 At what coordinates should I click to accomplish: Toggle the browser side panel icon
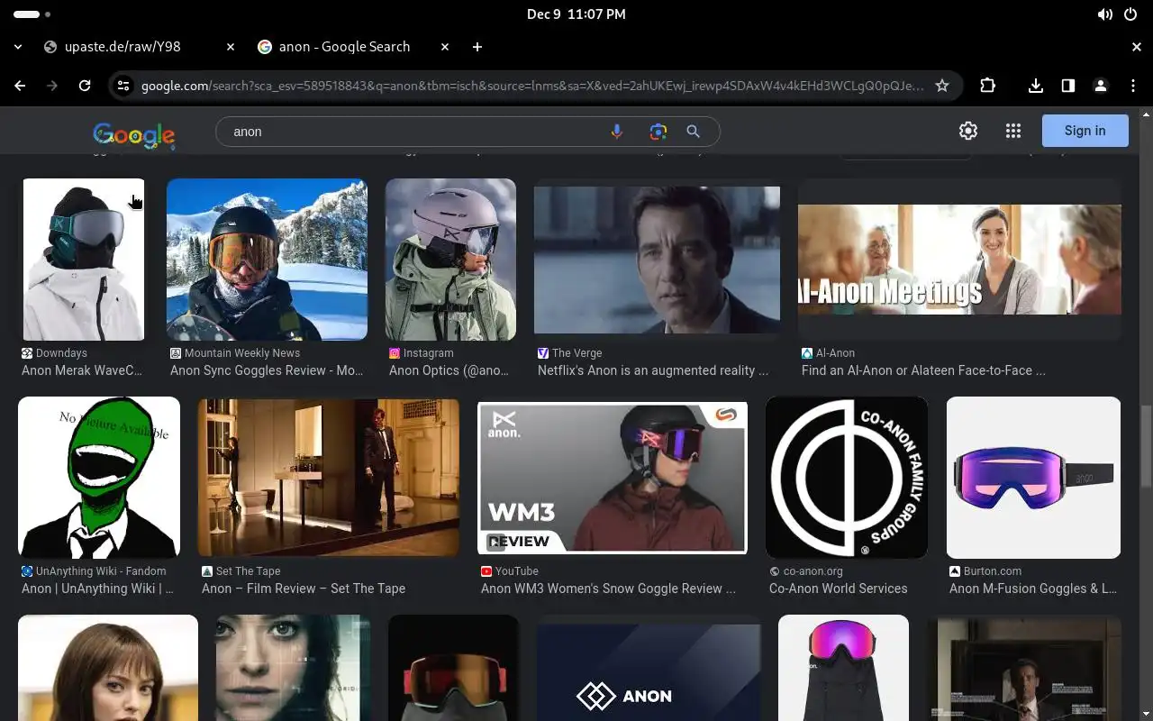click(x=1068, y=86)
